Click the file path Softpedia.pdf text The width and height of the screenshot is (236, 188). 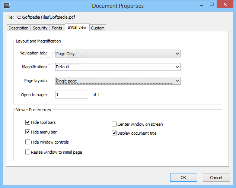[46, 17]
